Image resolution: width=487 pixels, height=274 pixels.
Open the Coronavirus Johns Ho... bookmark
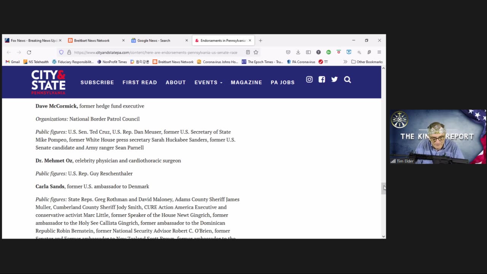218,62
